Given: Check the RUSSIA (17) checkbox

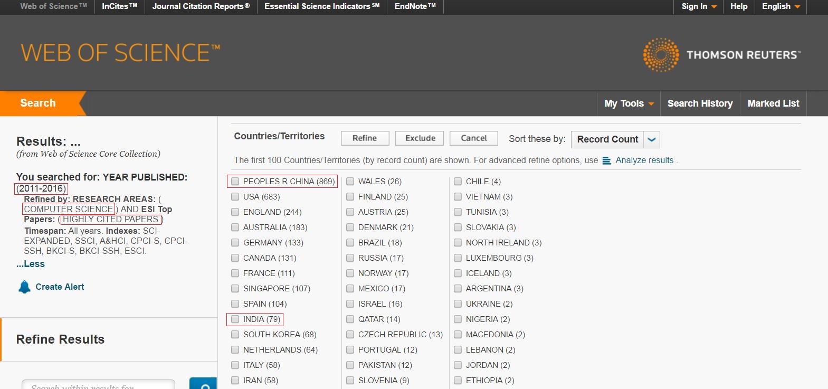Looking at the screenshot, I should pos(350,258).
